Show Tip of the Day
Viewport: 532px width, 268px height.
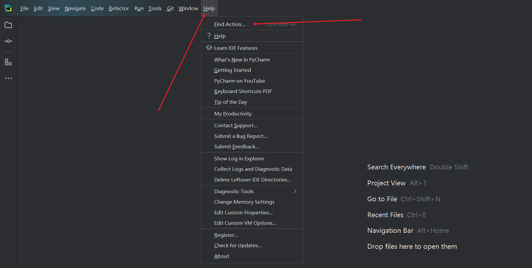pyautogui.click(x=252, y=102)
